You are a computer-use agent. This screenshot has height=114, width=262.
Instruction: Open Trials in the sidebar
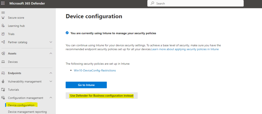11,34
